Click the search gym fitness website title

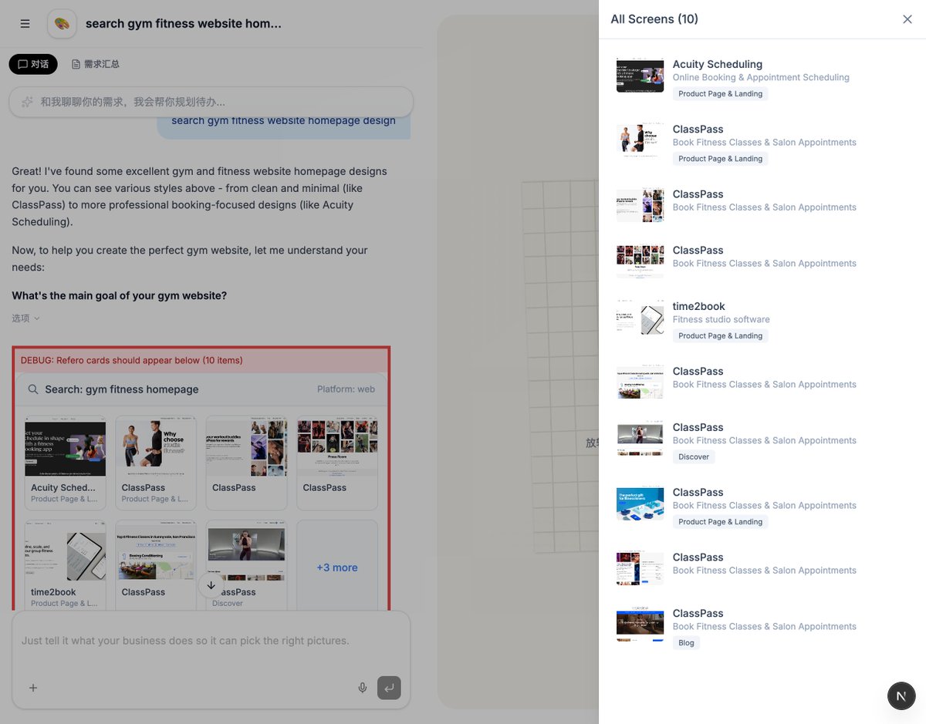pyautogui.click(x=184, y=24)
